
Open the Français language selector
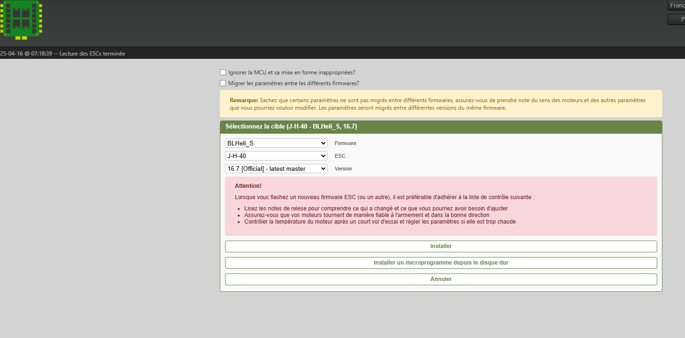pos(676,6)
